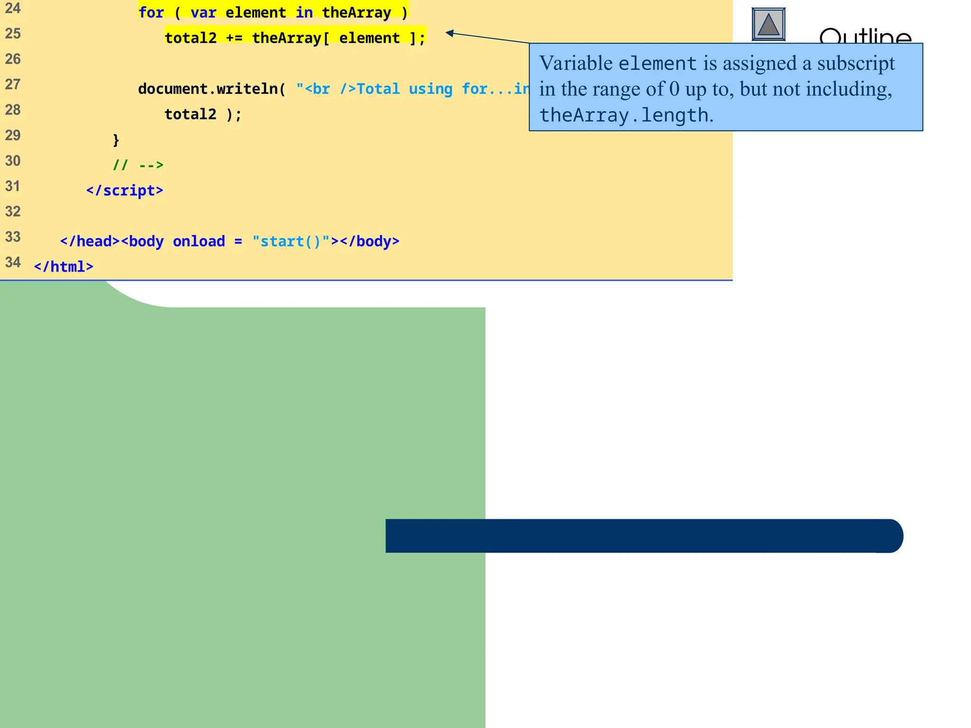Click the 'Variable element is assigned a subscript' callout
Screen dimensions: 971x728
pyautogui.click(x=726, y=87)
